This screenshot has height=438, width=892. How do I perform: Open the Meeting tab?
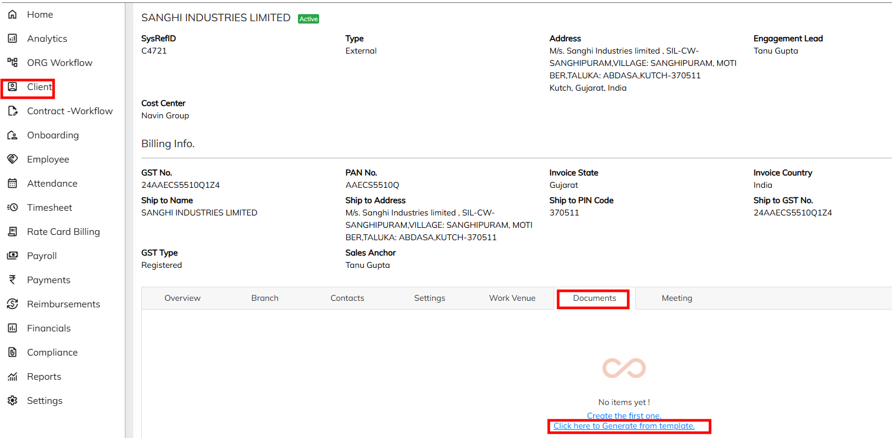677,298
